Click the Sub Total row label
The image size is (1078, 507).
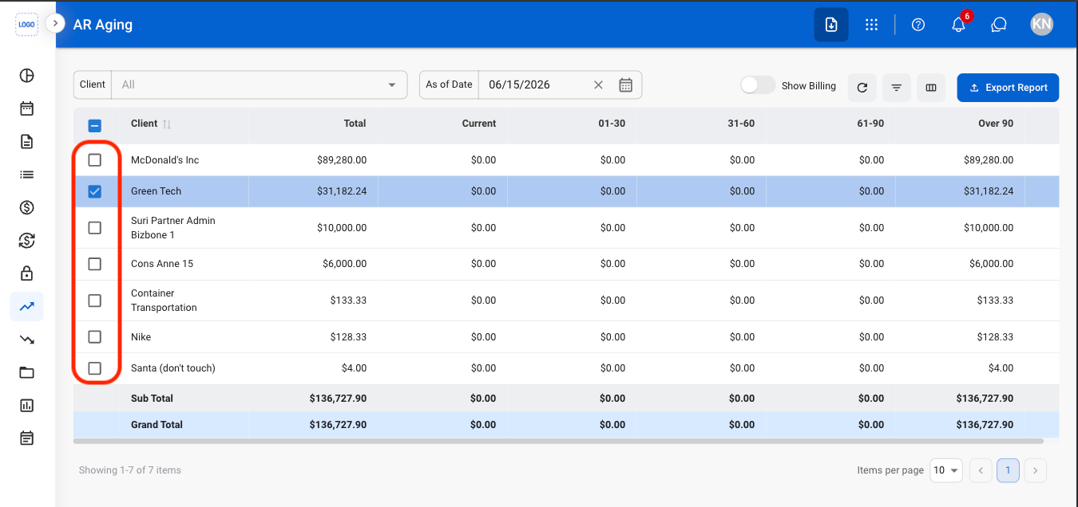pos(153,399)
